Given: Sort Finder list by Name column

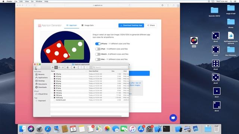Looking at the screenshot, I should click(x=69, y=71).
